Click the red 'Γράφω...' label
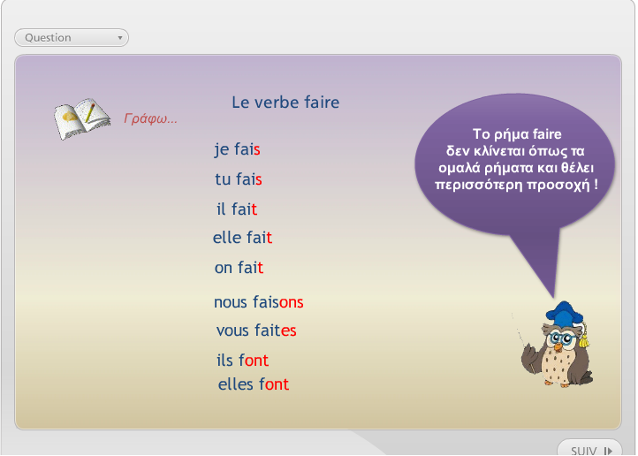 click(150, 118)
